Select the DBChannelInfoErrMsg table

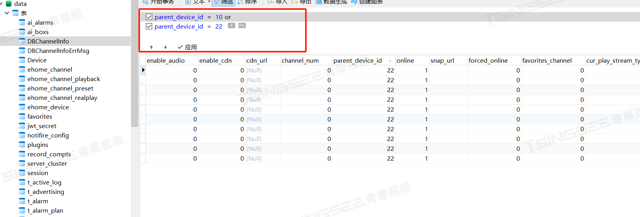coord(58,51)
